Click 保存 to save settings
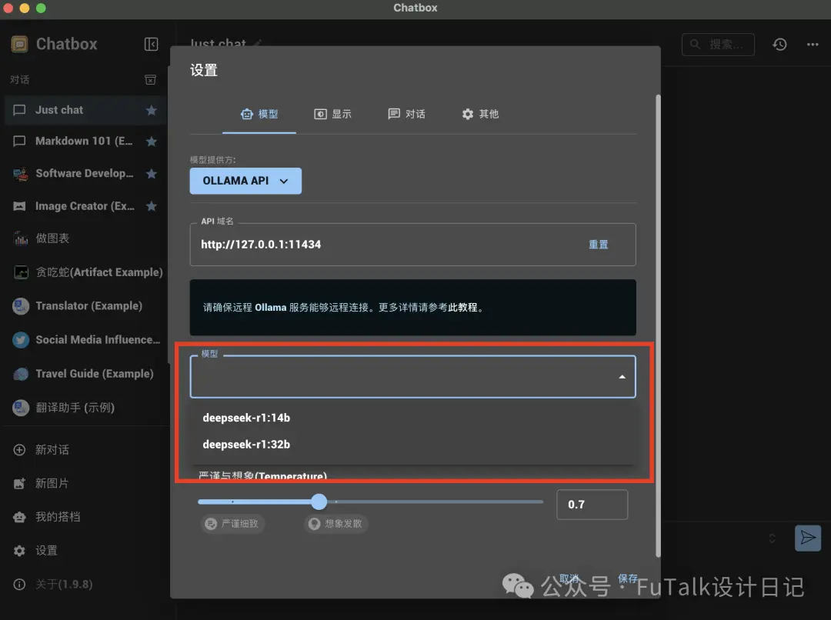Image resolution: width=831 pixels, height=620 pixels. 628,578
